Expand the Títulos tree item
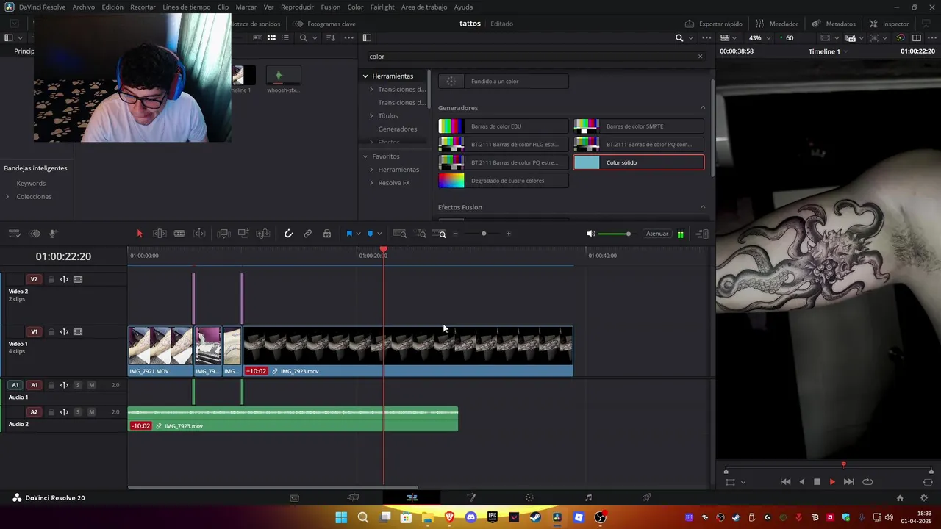This screenshot has width=941, height=529. pos(371,116)
